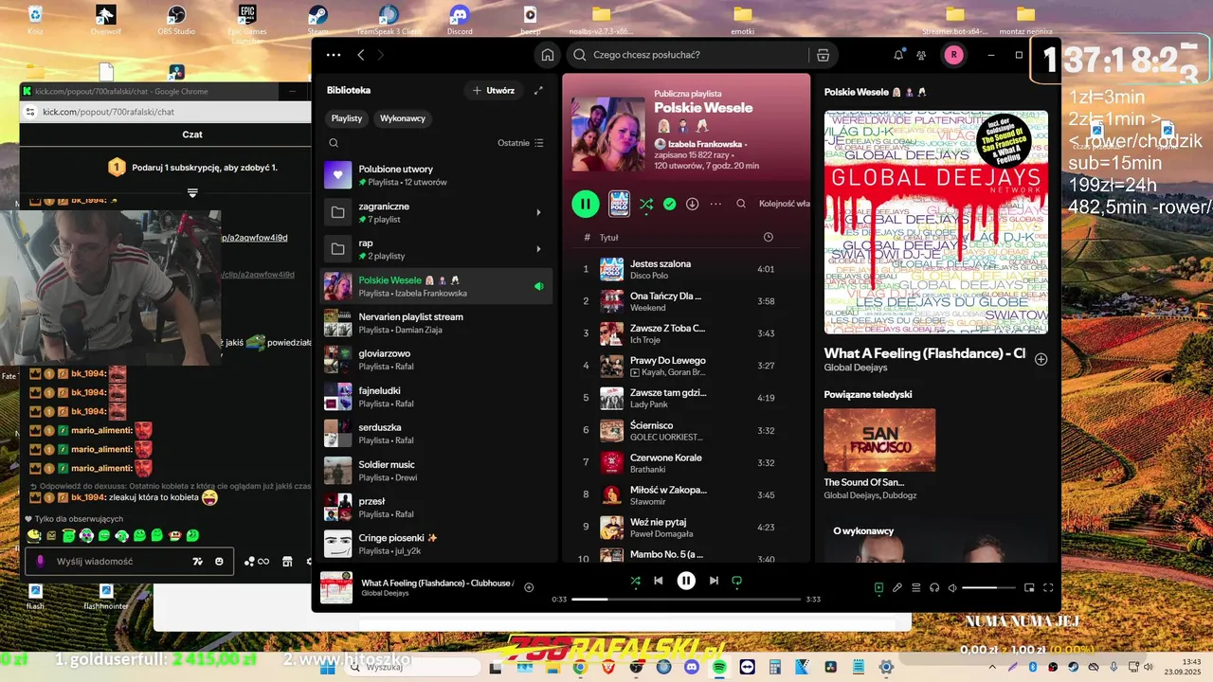This screenshot has width=1213, height=682.
Task: Mute the Spotify volume speaker icon
Action: (952, 587)
